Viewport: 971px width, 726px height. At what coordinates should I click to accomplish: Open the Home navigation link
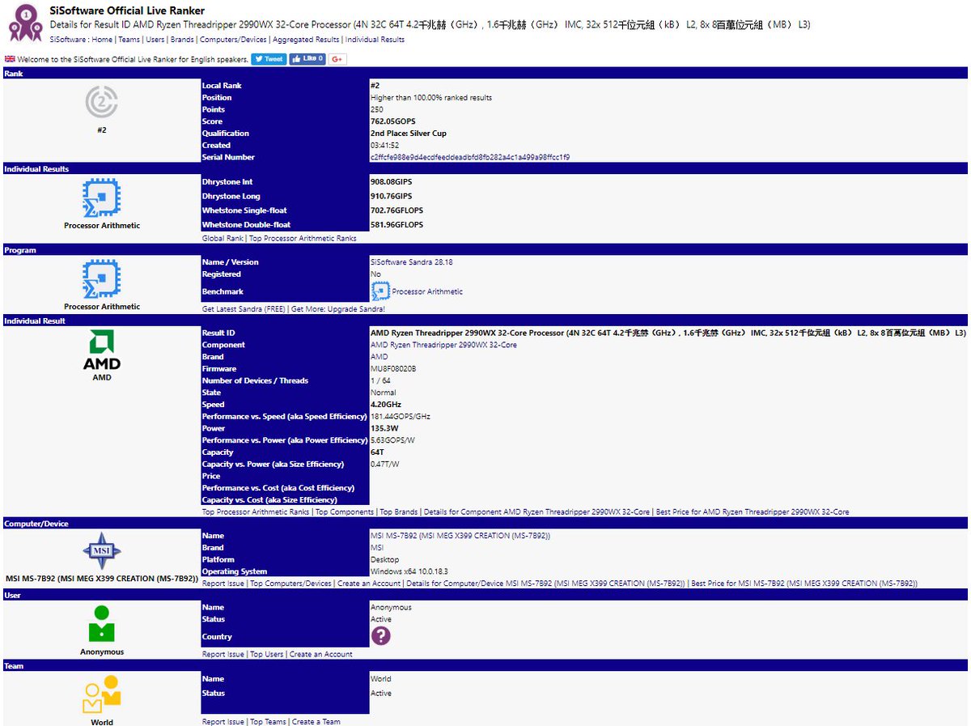[x=102, y=40]
